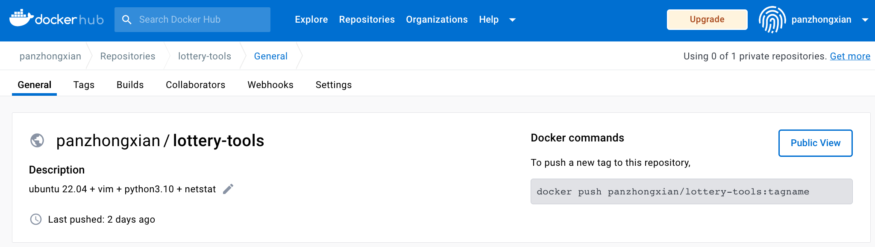
Task: Click the Get more link
Action: coord(850,56)
